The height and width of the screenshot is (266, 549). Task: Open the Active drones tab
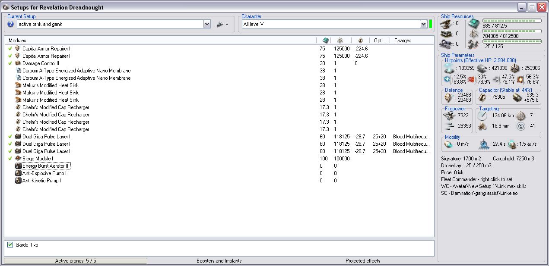(x=76, y=261)
